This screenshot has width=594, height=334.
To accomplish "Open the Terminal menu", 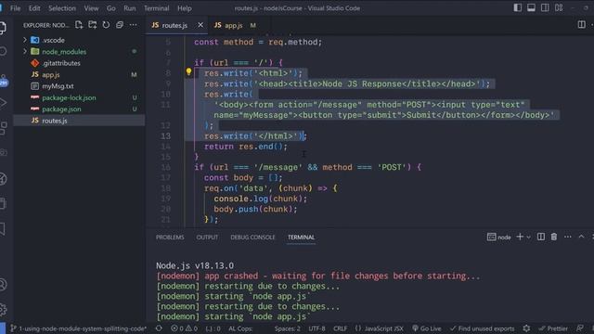I will tap(157, 8).
